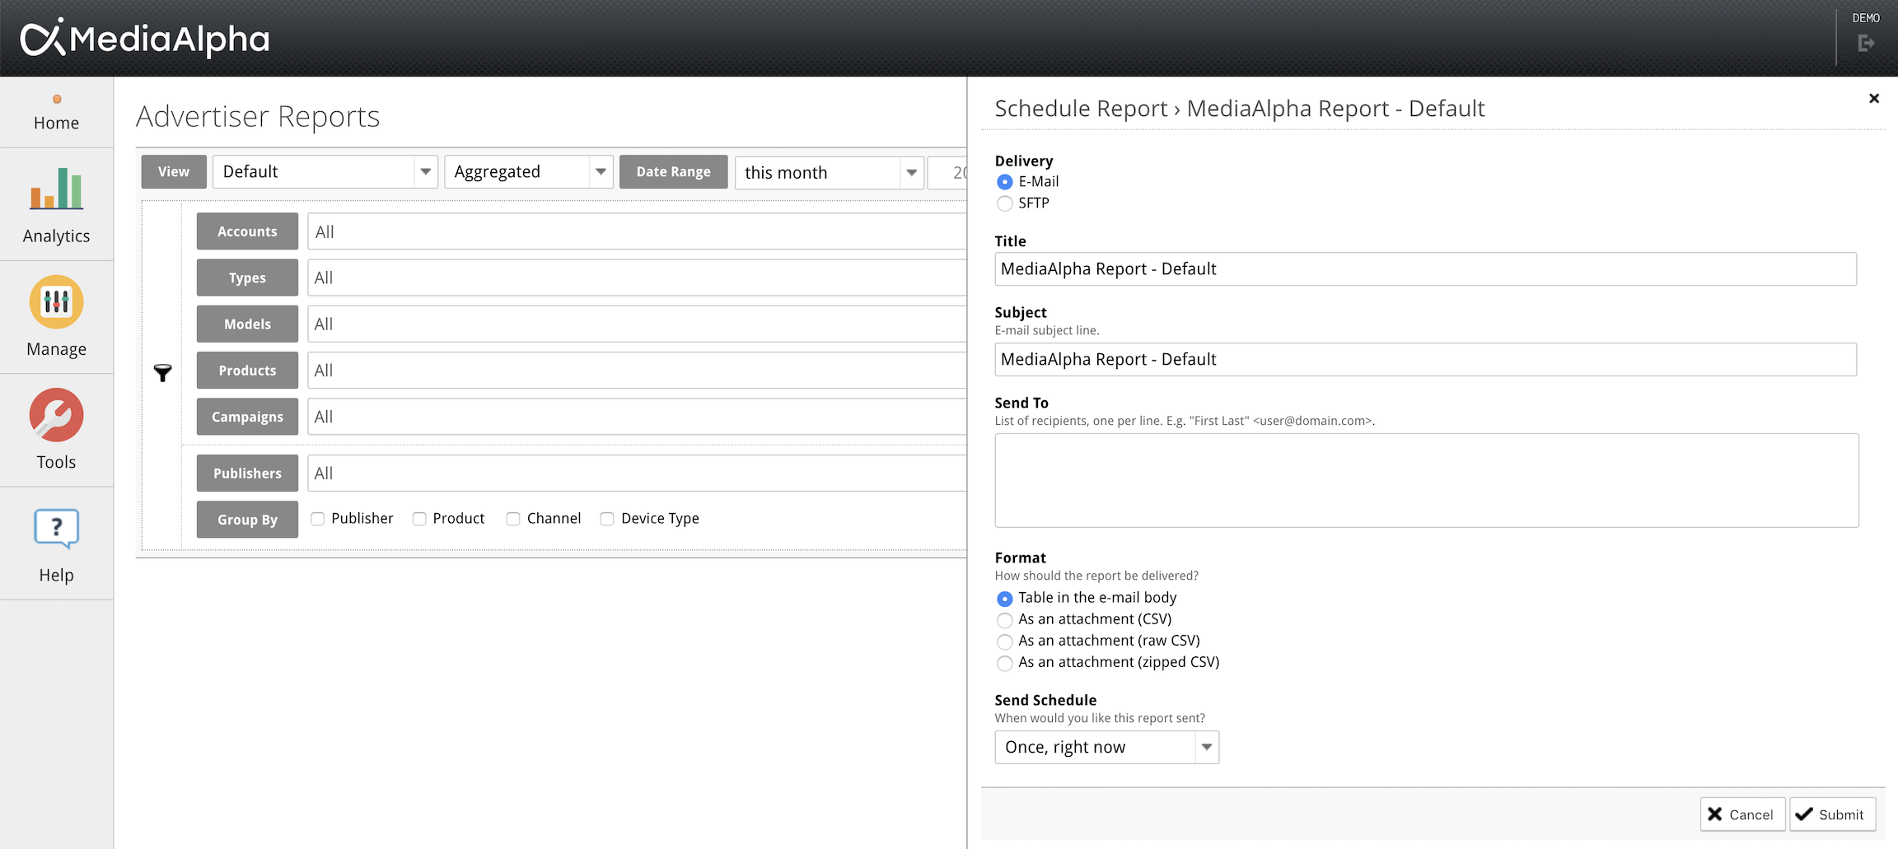Open the Default view dropdown
The width and height of the screenshot is (1898, 849).
pos(325,172)
